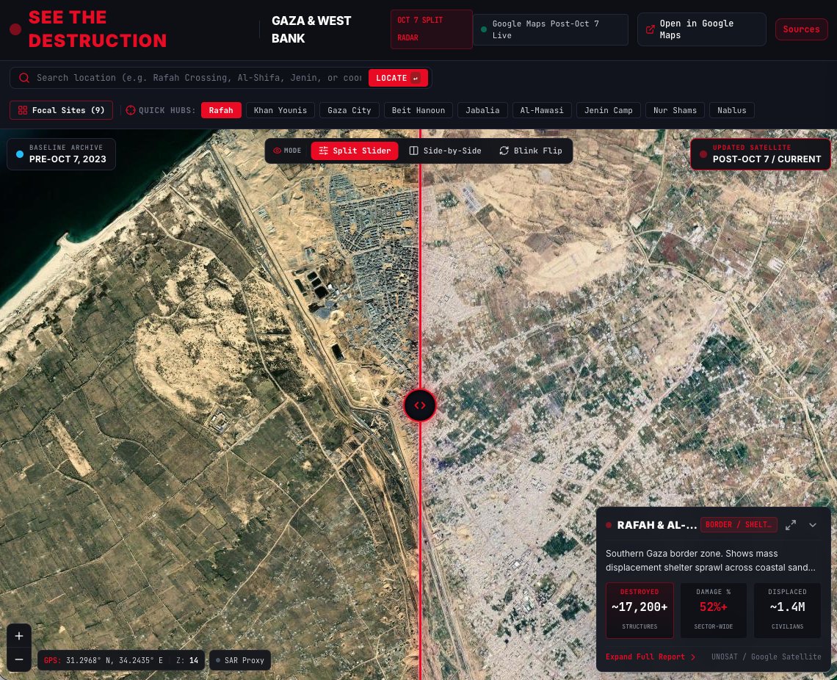837x680 pixels.
Task: Toggle the SAR Proxy layer
Action: [x=240, y=660]
